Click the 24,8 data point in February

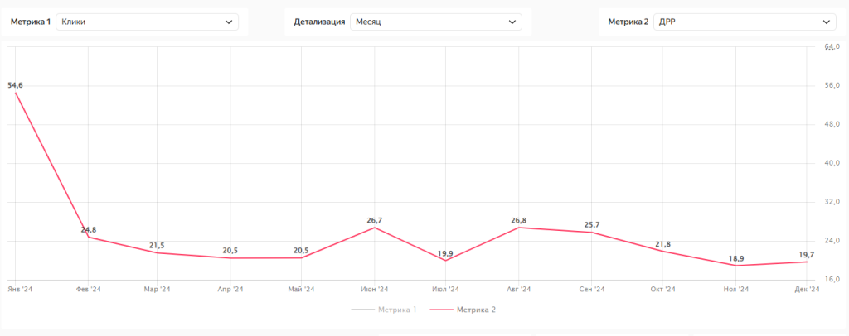[x=88, y=238]
